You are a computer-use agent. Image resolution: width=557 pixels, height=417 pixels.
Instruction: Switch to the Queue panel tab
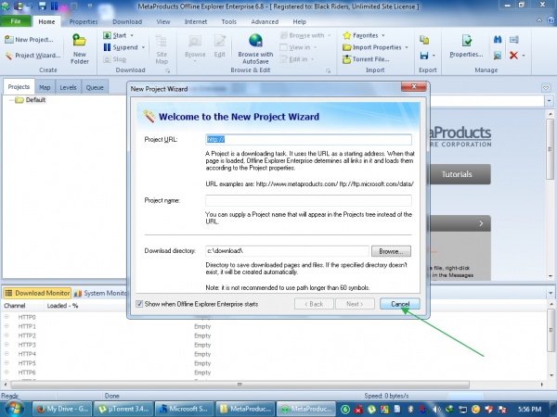[x=95, y=87]
